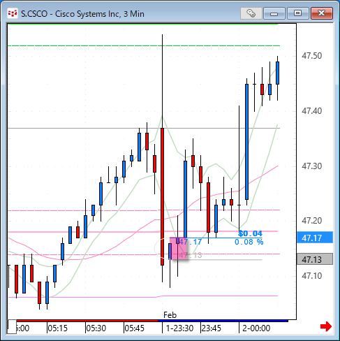Click the 1-23:30 time axis label
Screen dimensions: 340x341
(x=179, y=328)
